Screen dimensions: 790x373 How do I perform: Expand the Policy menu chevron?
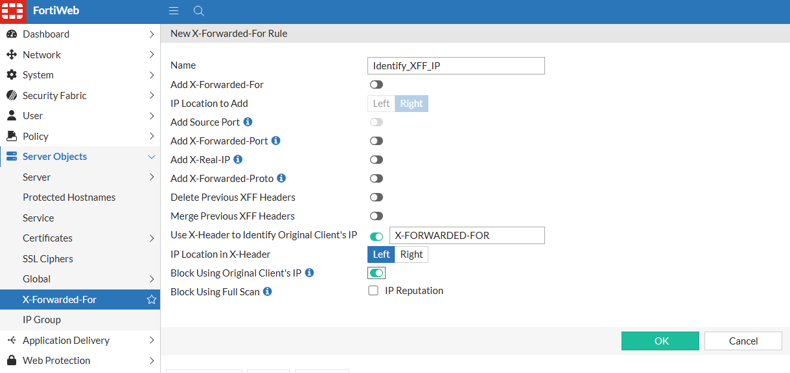152,136
